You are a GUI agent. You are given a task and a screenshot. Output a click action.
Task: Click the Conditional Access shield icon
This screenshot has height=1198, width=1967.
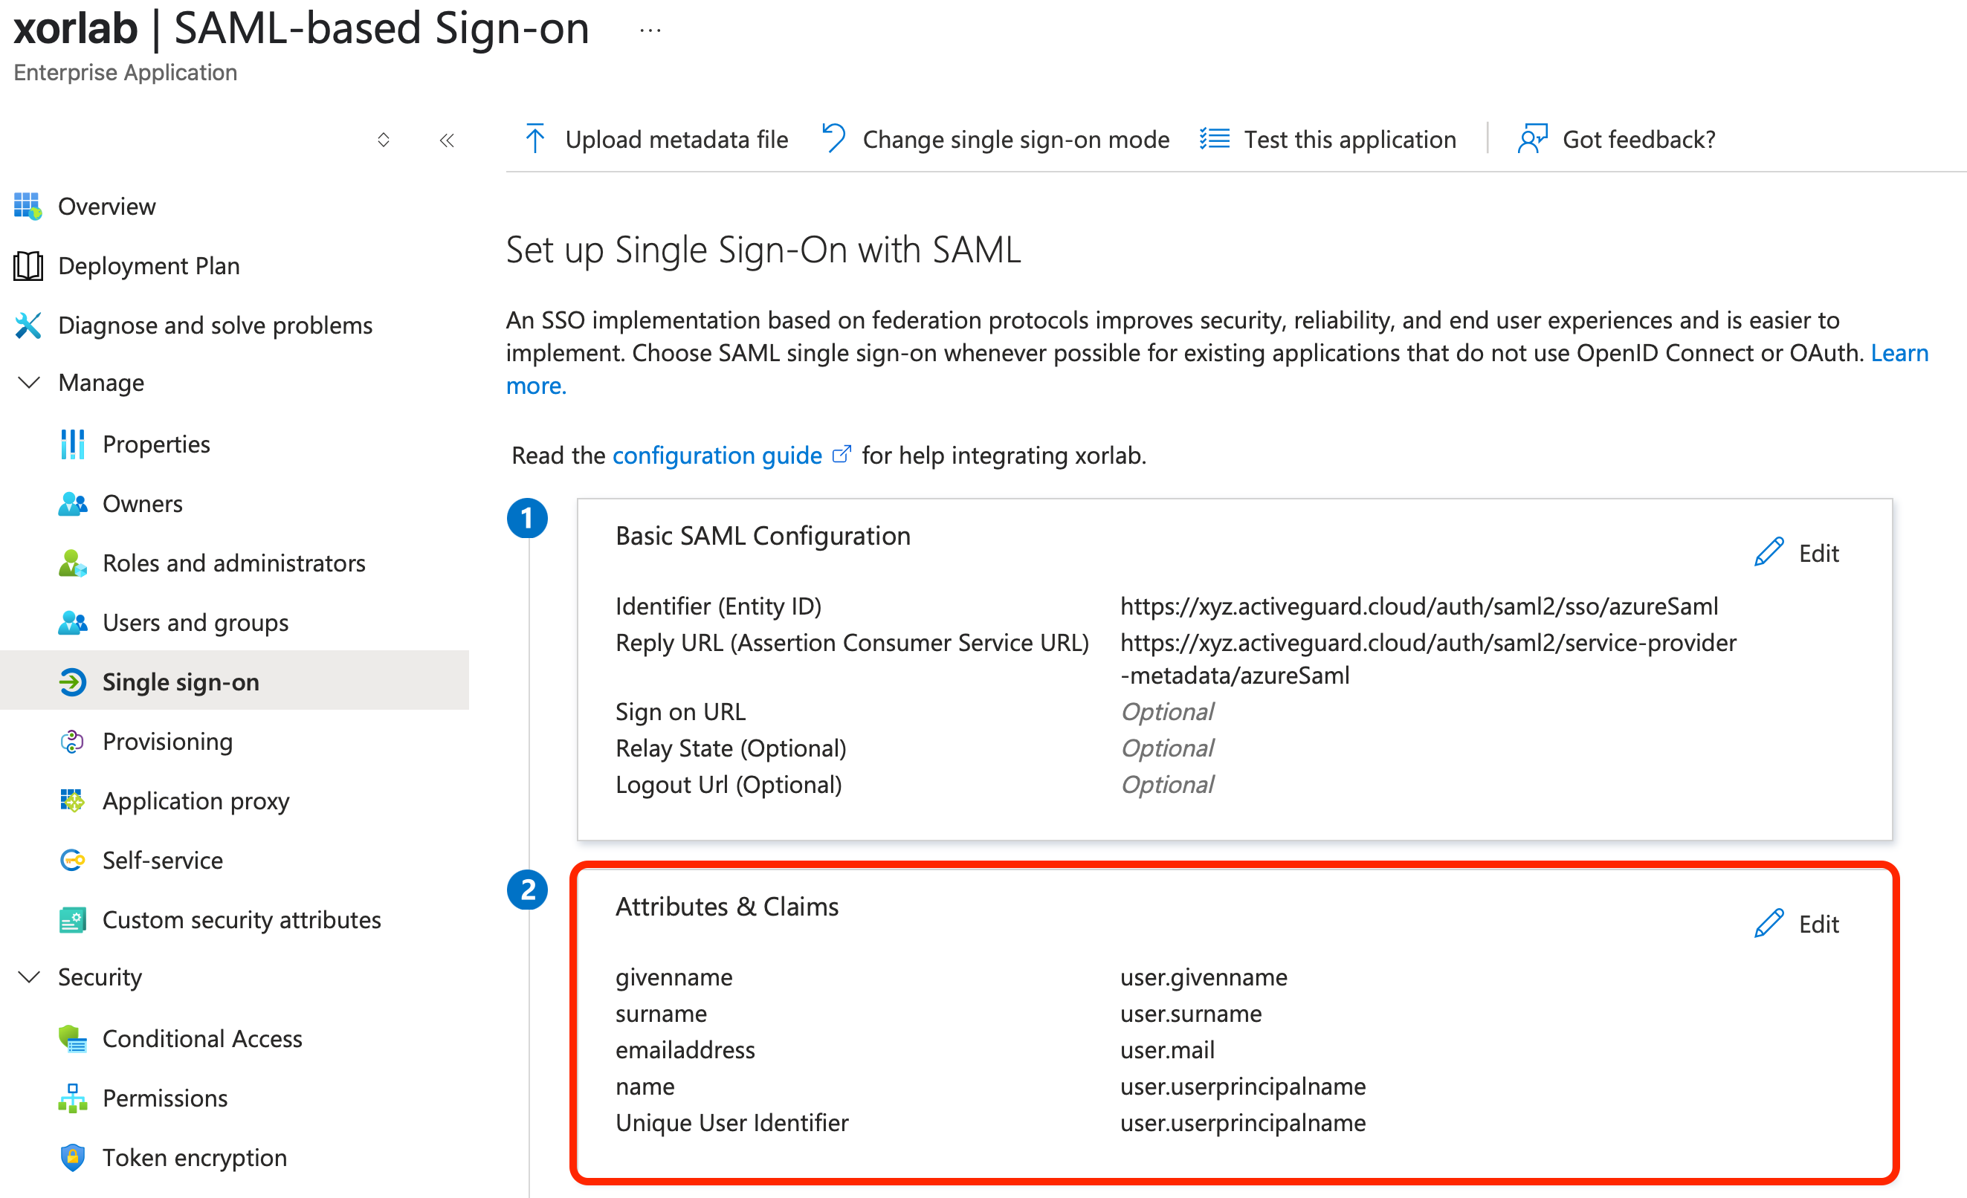pos(73,1038)
